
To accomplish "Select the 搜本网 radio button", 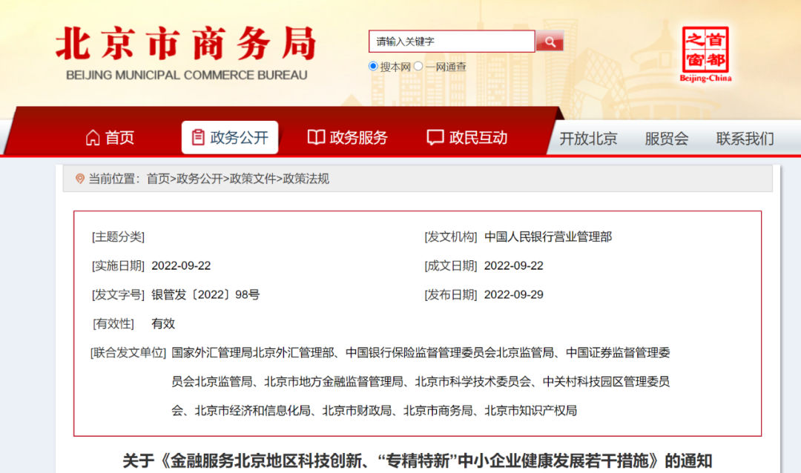I will tap(373, 67).
